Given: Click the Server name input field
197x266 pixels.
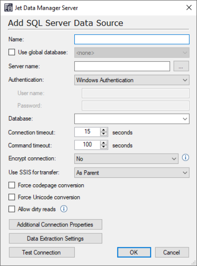Looking at the screenshot, I should tap(122, 66).
